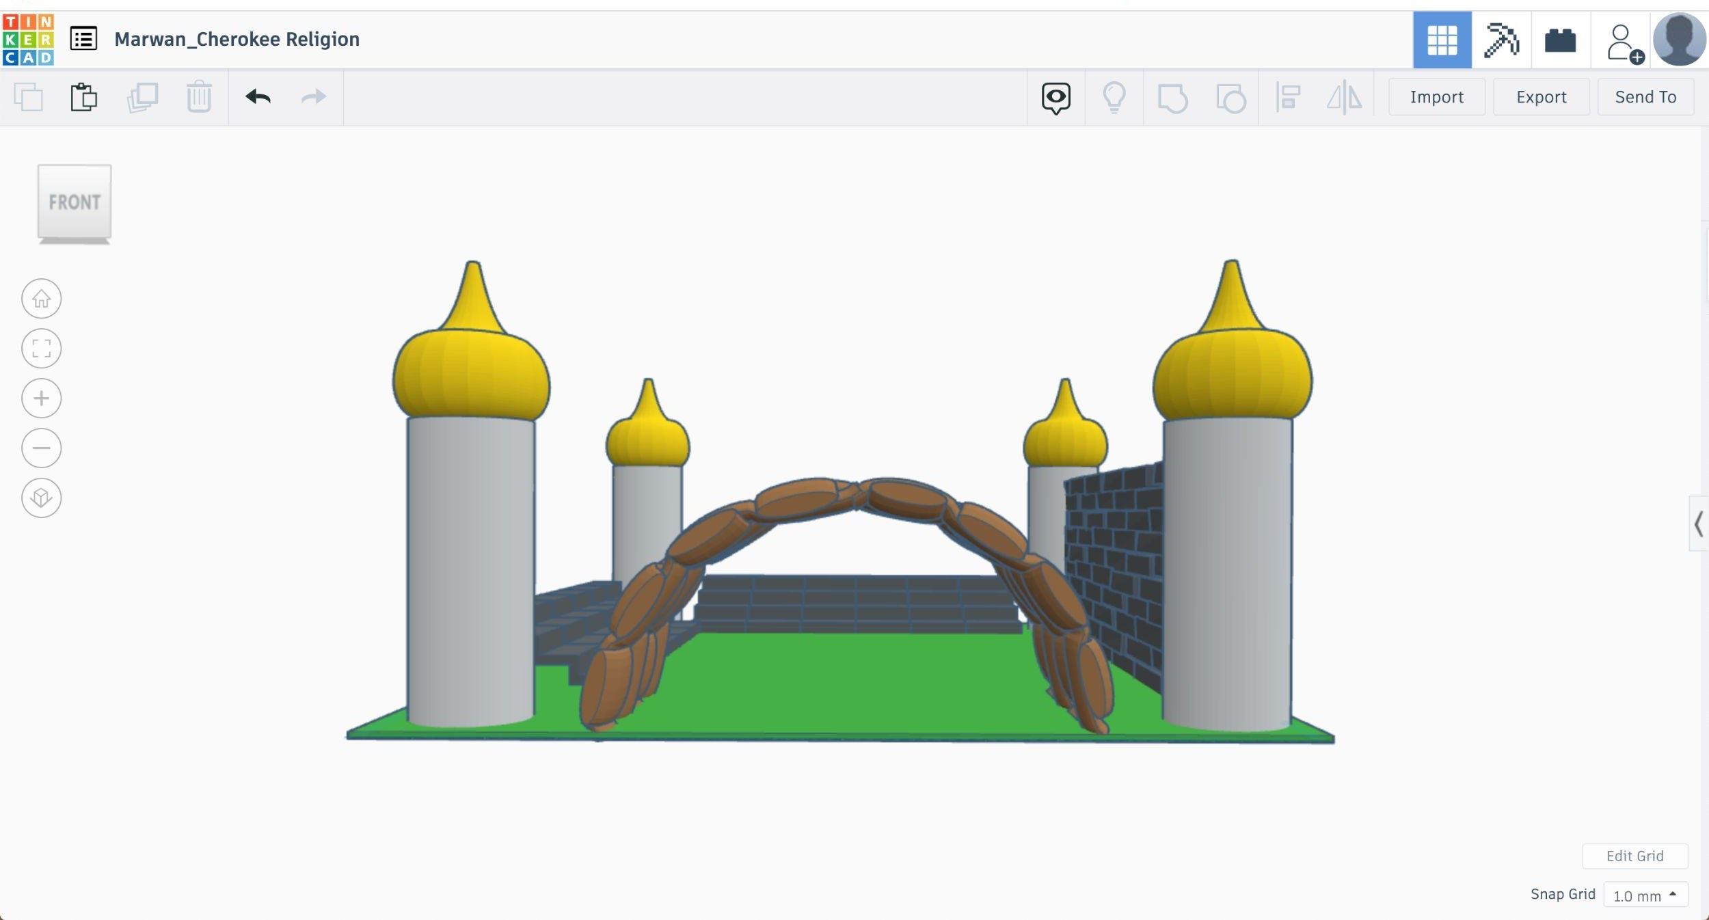Click the FRONT view cube face
This screenshot has height=920, width=1709.
(75, 202)
